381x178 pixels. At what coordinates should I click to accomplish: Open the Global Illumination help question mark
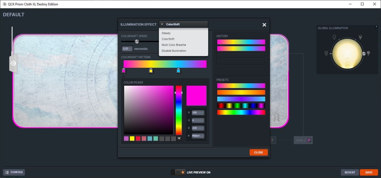pyautogui.click(x=376, y=27)
